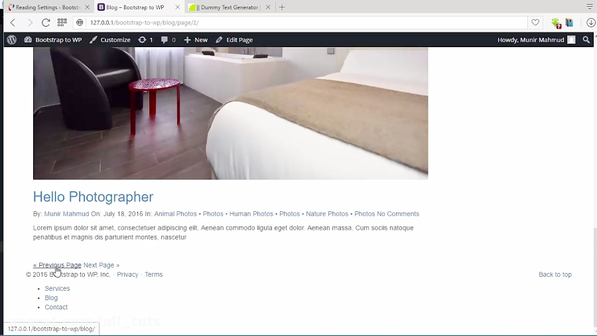Image resolution: width=597 pixels, height=336 pixels.
Task: Click the globe site info icon
Action: 80,23
